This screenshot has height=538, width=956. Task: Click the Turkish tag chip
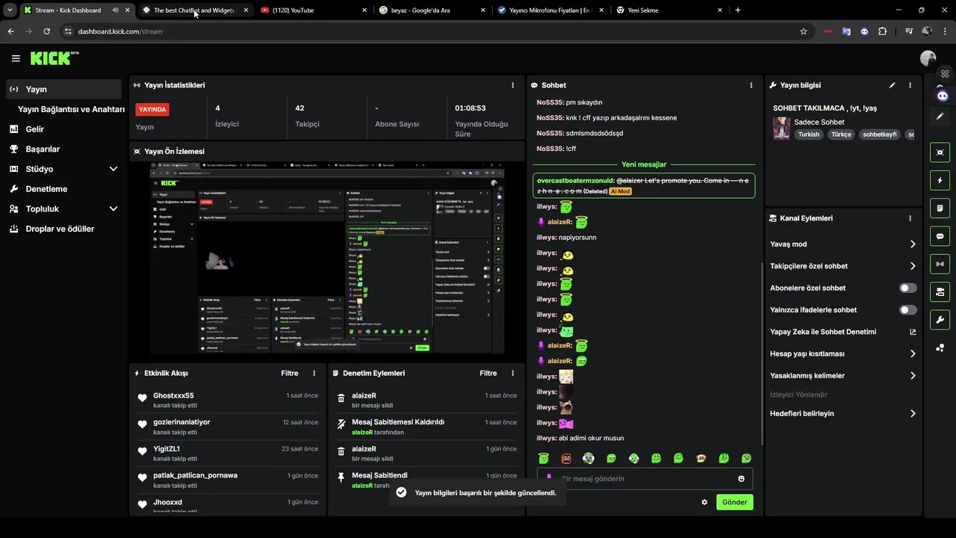pos(808,134)
